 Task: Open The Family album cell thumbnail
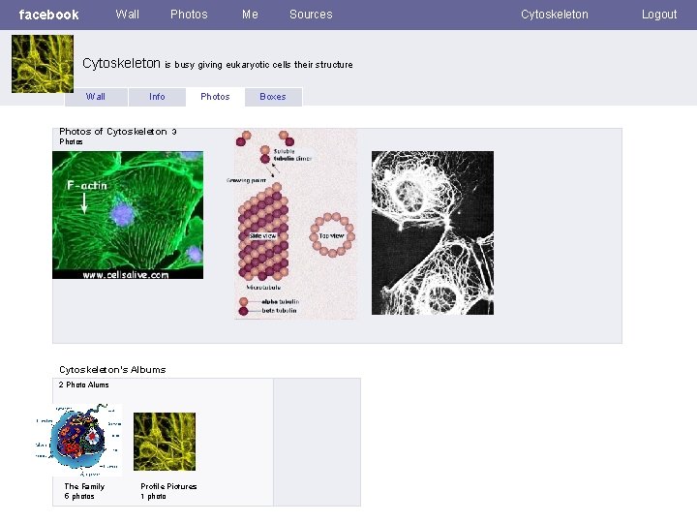(78, 440)
